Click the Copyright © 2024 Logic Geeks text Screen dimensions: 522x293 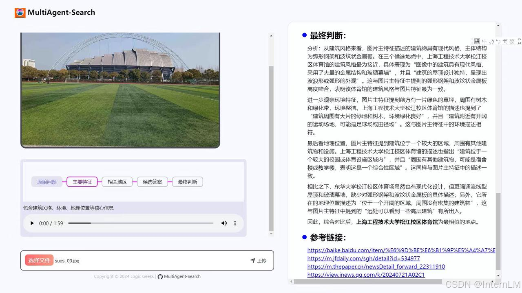[x=124, y=276]
